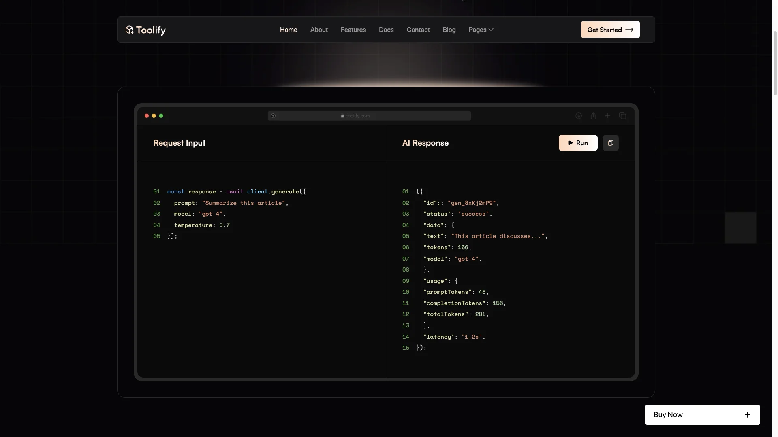
Task: Click the "status": "success" line
Action: click(457, 214)
